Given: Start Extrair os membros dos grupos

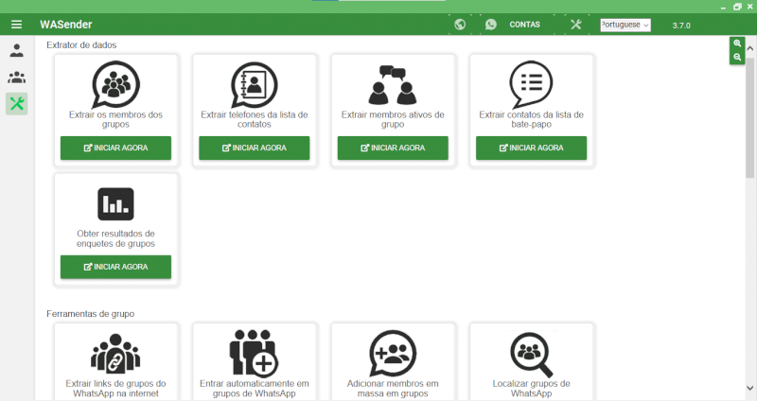Looking at the screenshot, I should click(115, 148).
